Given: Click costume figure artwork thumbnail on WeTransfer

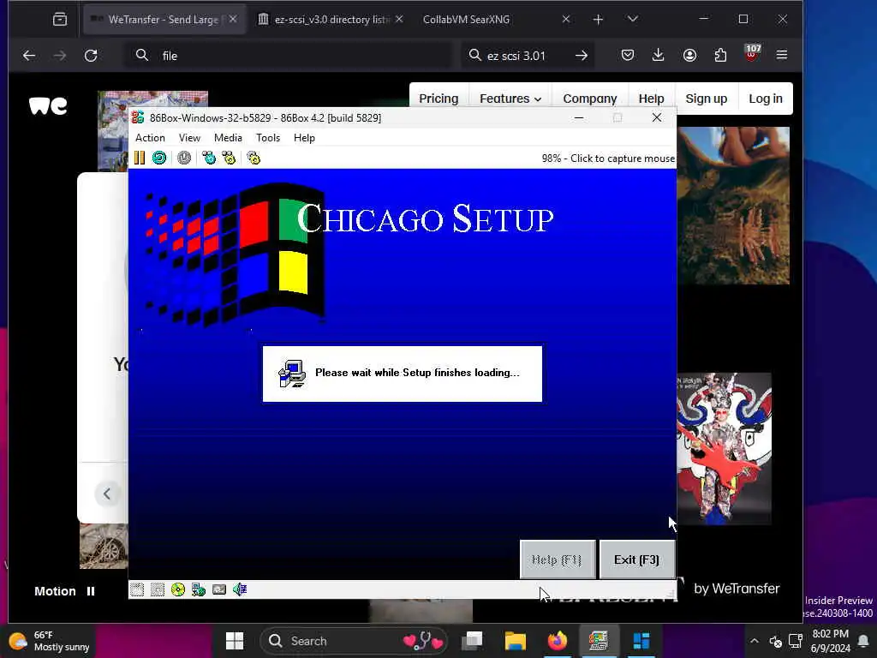Looking at the screenshot, I should 724,449.
